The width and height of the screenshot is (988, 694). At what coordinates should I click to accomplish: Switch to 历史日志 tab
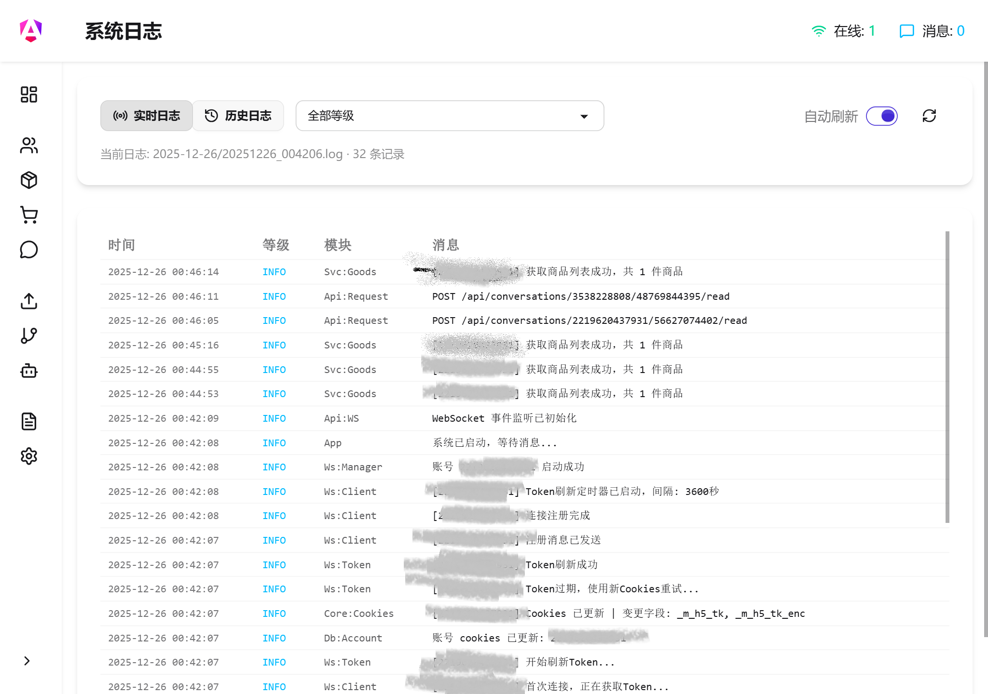[238, 116]
